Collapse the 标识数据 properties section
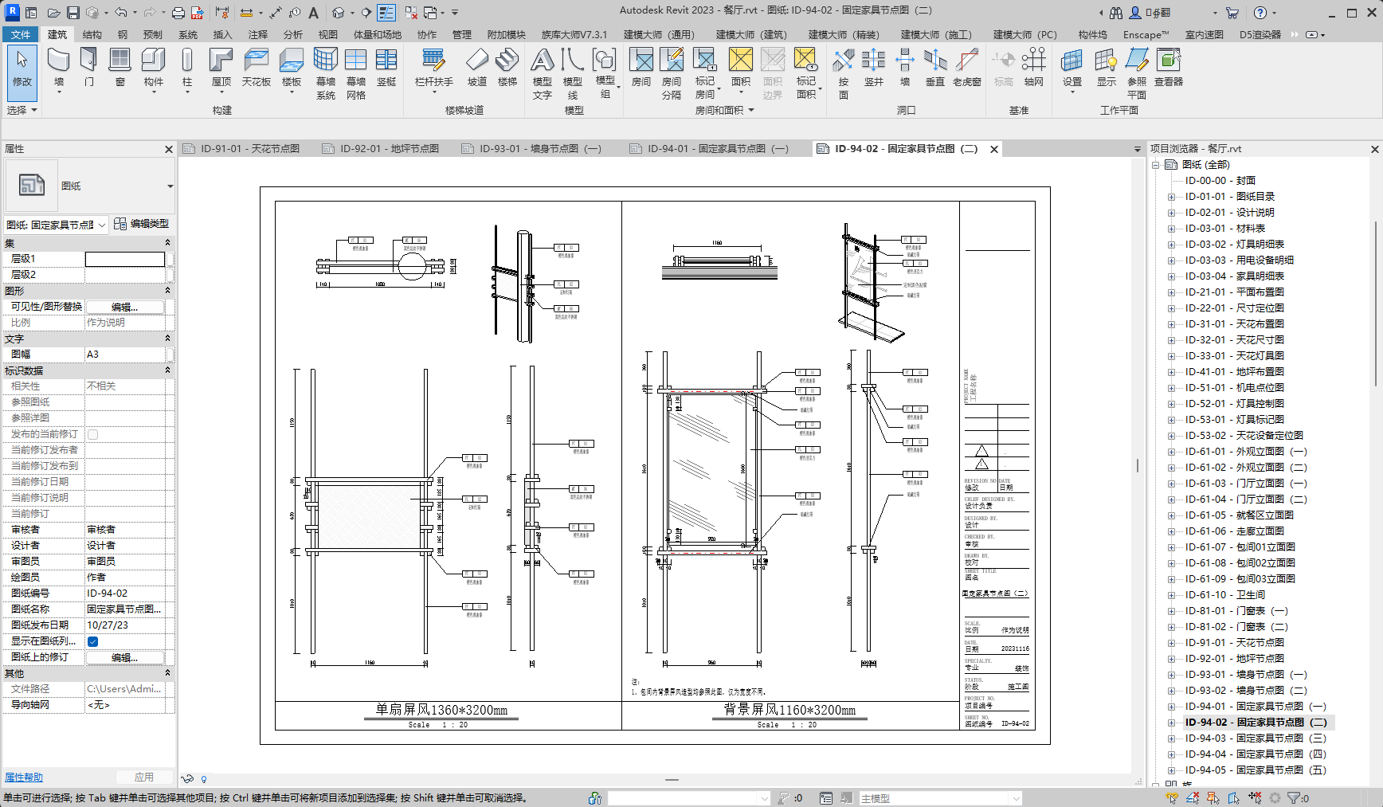This screenshot has height=807, width=1383. coord(167,370)
